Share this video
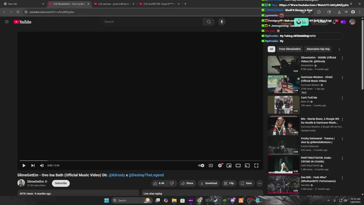This screenshot has height=205, width=364. (187, 183)
